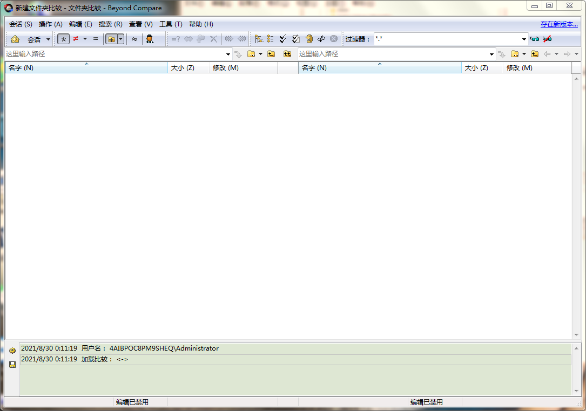Open the 会话 toolbar dropdown
Viewport: 586px width, 411px height.
coord(48,39)
